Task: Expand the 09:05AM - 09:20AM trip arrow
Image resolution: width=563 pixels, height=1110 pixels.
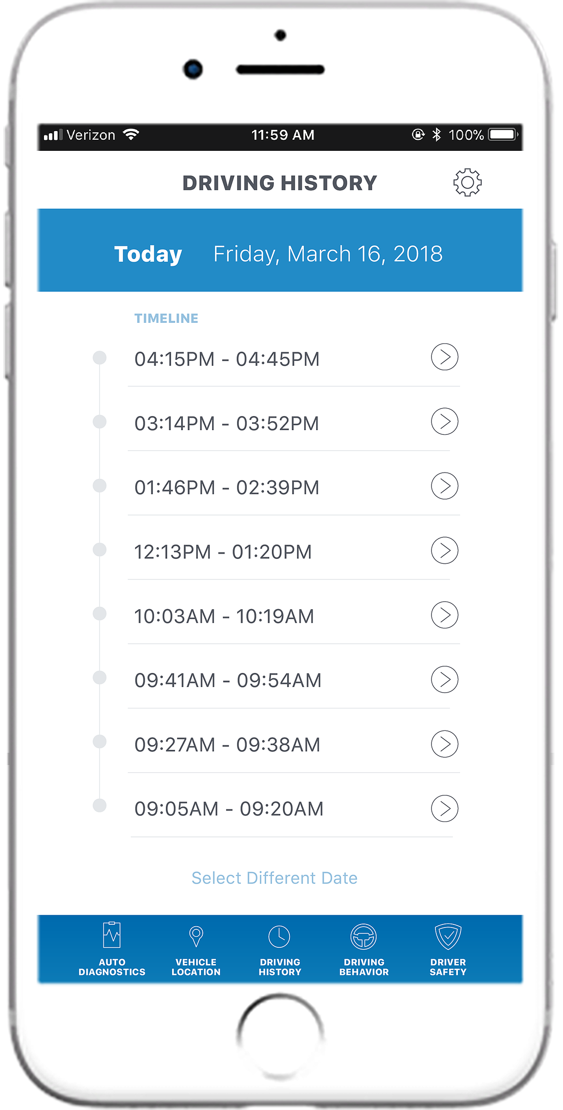Action: coord(444,808)
